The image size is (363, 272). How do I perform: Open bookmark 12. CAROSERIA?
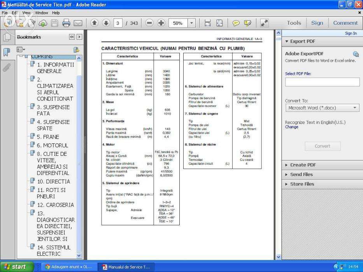point(55,205)
